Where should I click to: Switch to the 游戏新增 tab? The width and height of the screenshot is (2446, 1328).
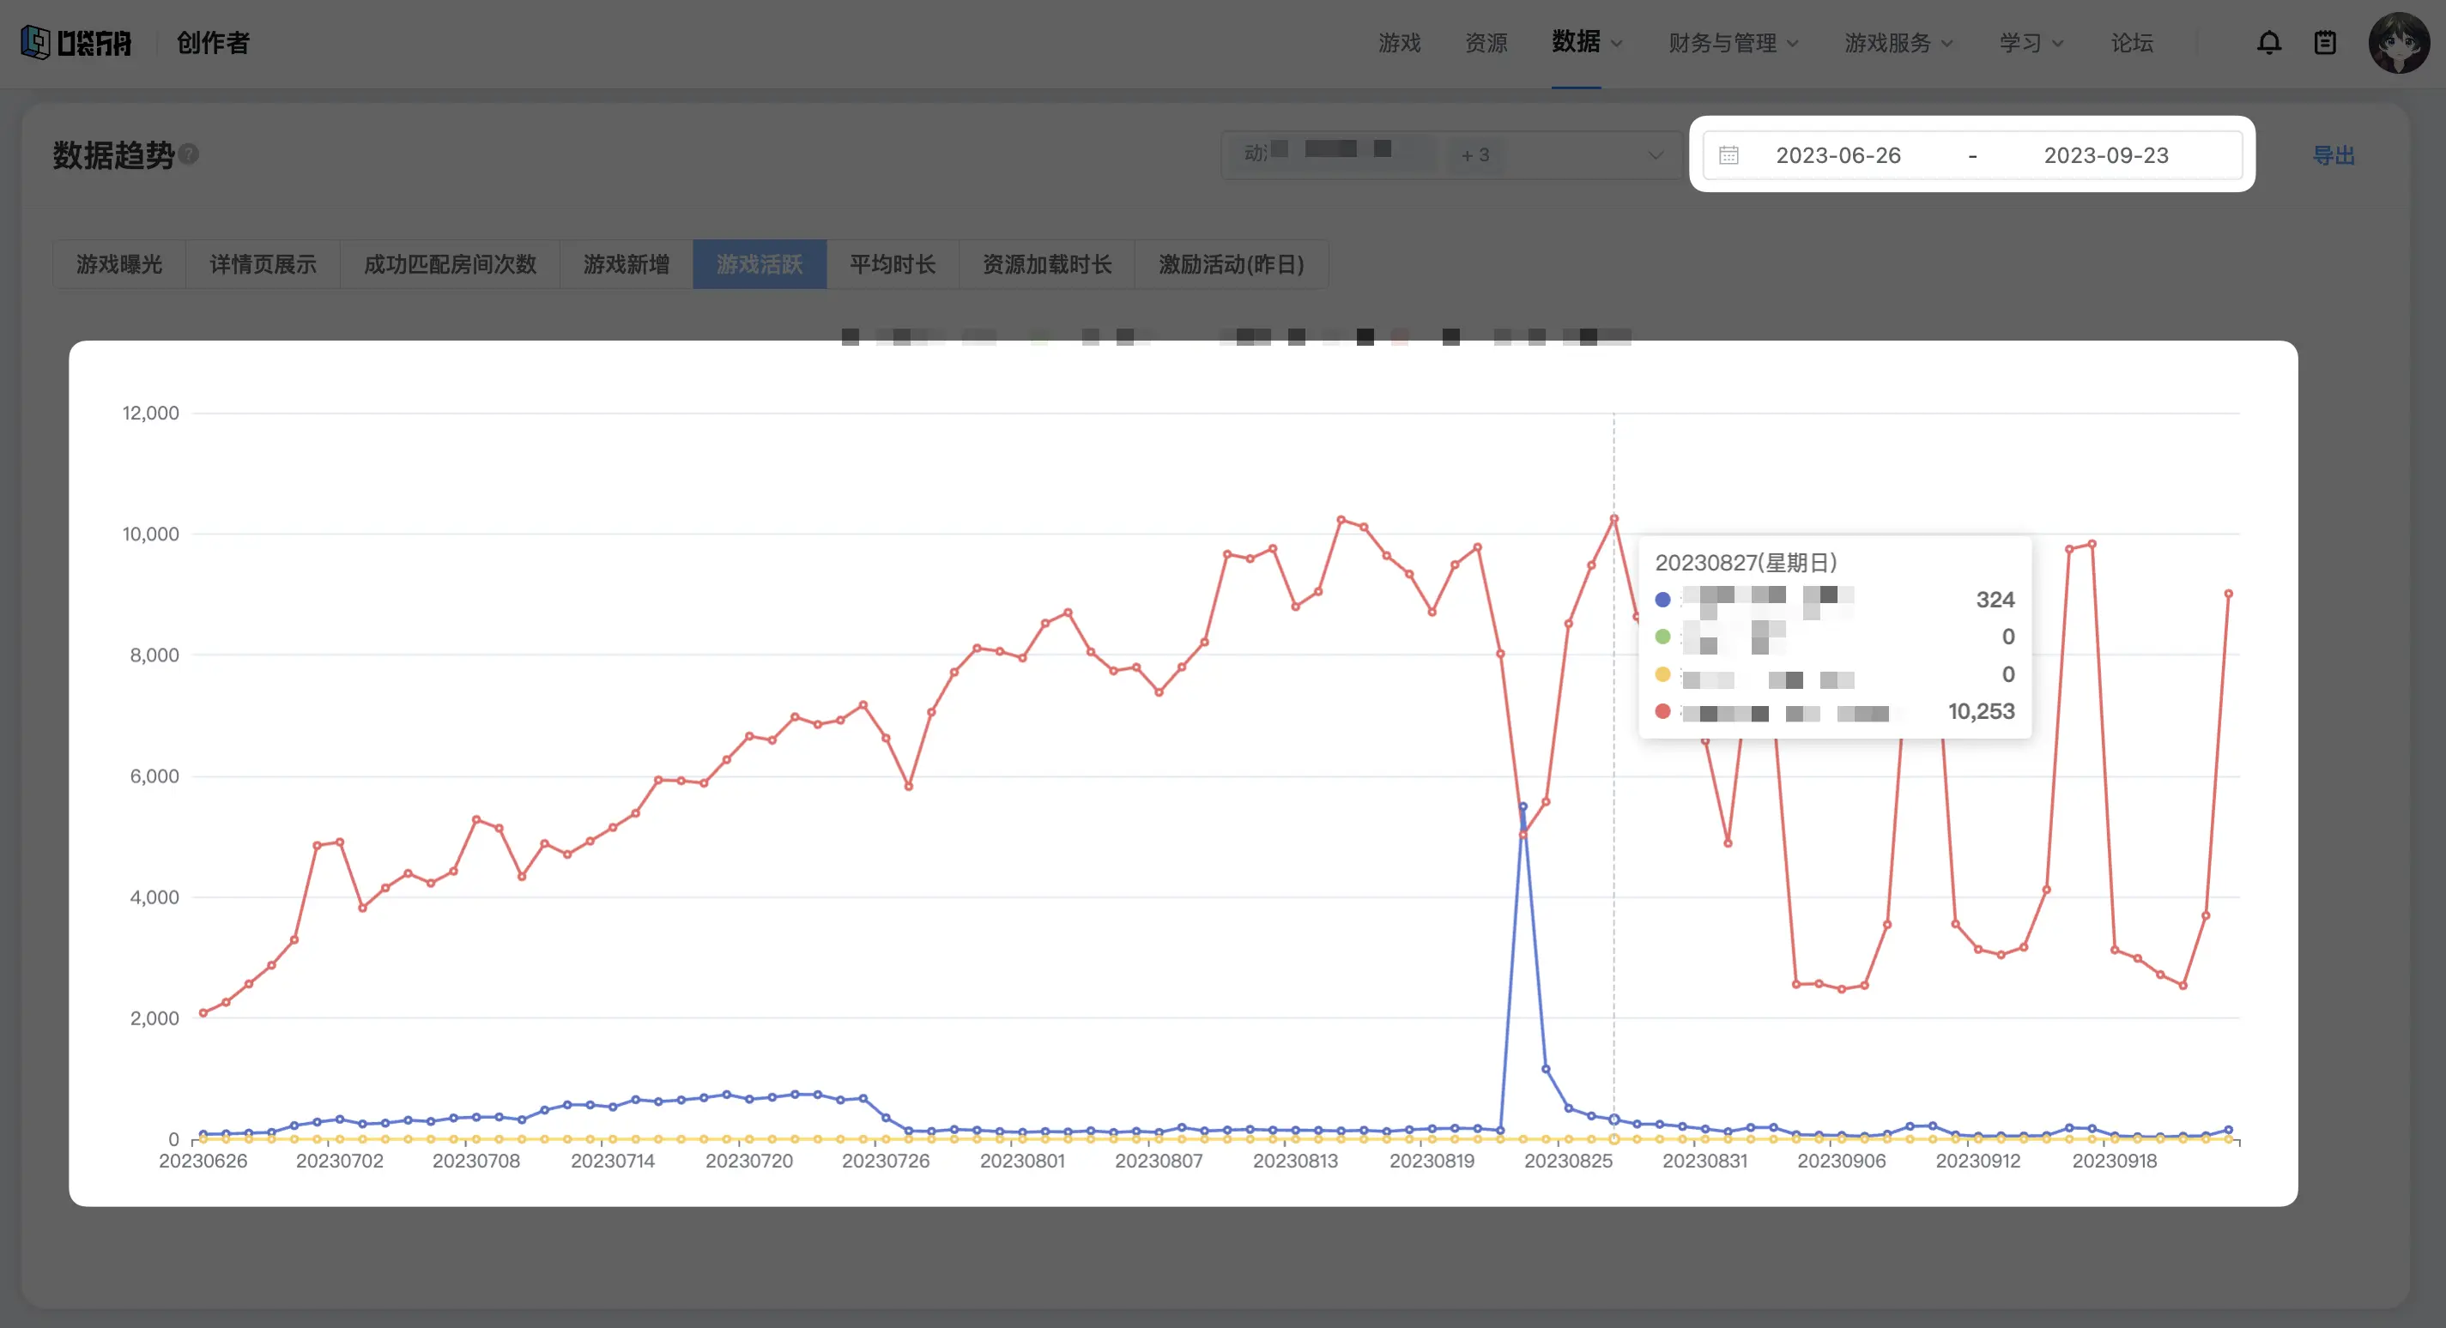click(x=626, y=264)
